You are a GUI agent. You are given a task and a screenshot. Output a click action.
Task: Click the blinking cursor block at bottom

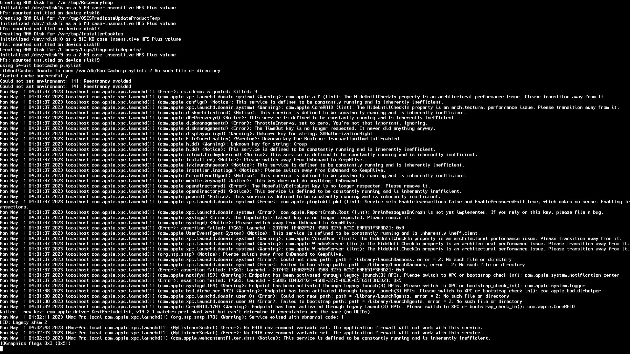coord(1,349)
